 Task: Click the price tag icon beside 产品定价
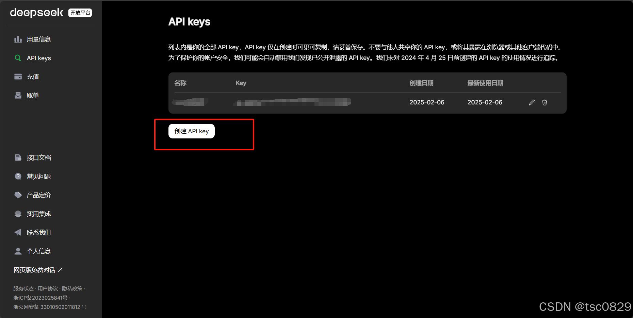[18, 195]
